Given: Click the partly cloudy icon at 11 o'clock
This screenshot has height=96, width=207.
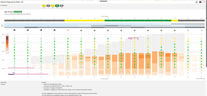Looking at the screenshot, I should (x=81, y=30).
